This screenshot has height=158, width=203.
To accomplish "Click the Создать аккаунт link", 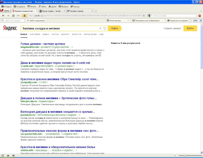I will tap(172, 28).
